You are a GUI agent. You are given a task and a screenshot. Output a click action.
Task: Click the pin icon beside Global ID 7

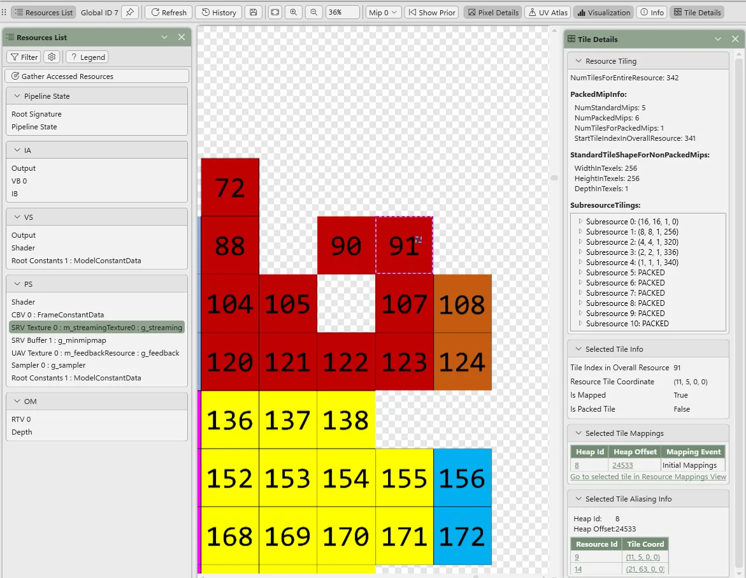pyautogui.click(x=130, y=12)
